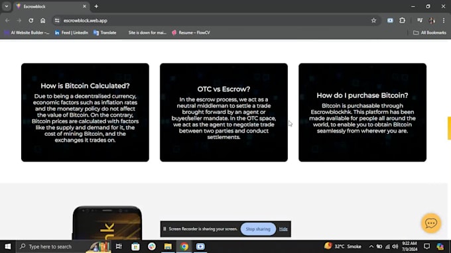Screen dimensions: 451x253
Task: Open the weather widget showing 32°C Smoke
Action: 343,246
